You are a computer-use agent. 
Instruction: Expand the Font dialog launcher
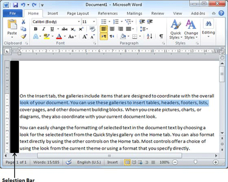pos(95,43)
